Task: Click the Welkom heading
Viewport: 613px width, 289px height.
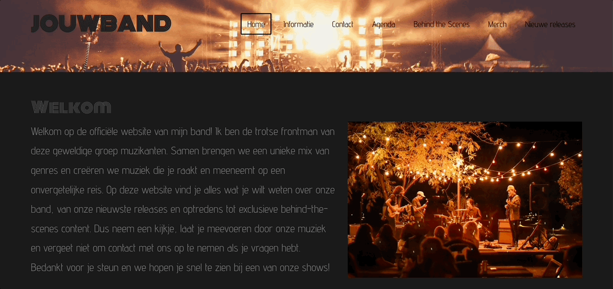Action: point(71,107)
